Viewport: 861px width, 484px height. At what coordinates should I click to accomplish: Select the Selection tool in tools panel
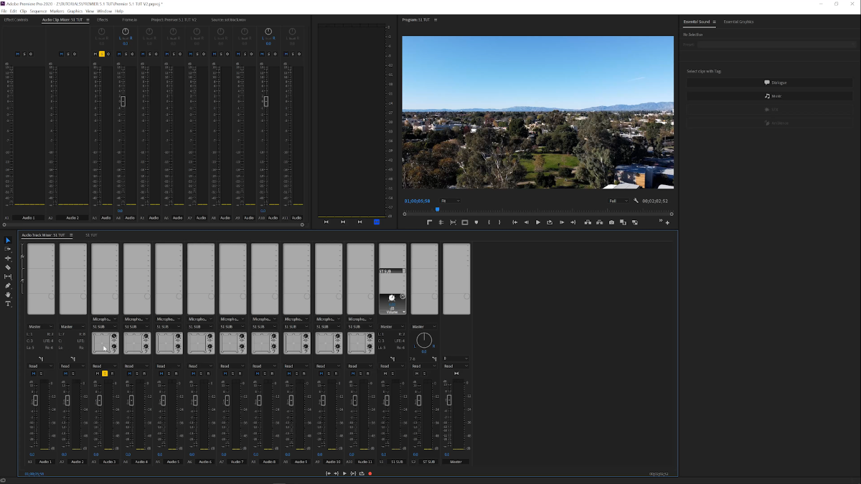[x=8, y=240]
